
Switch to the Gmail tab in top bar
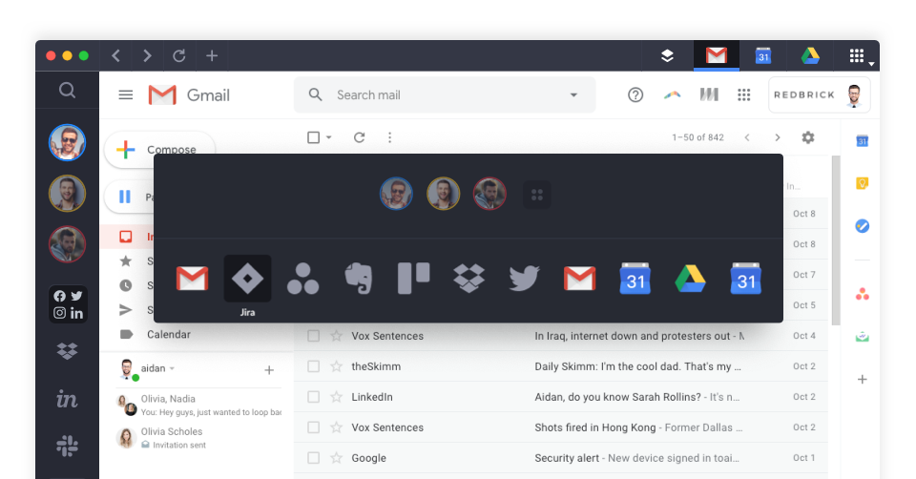[x=717, y=55]
